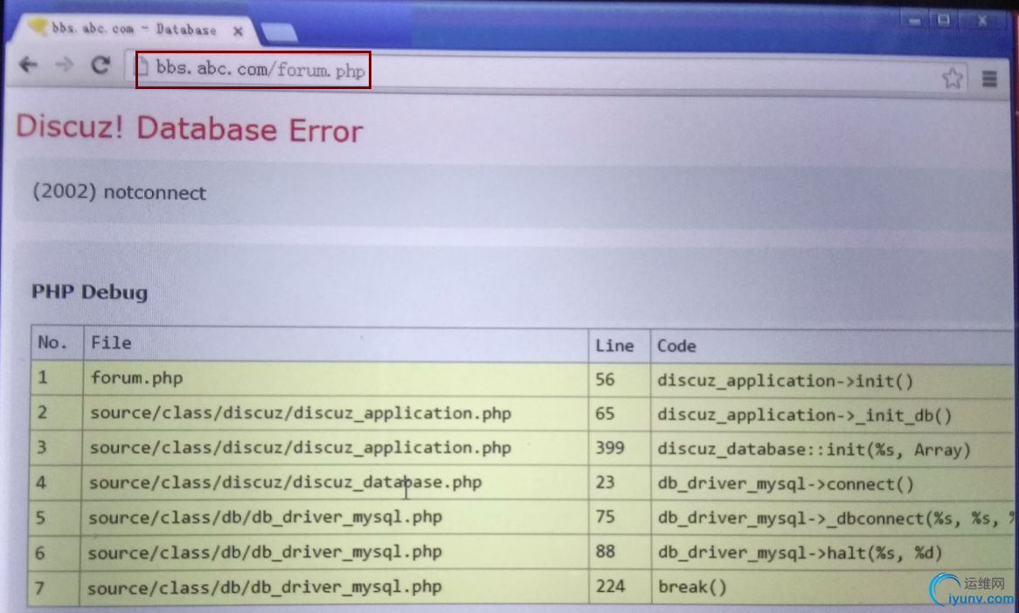
Task: Click the page icon in the address bar
Action: (x=143, y=66)
